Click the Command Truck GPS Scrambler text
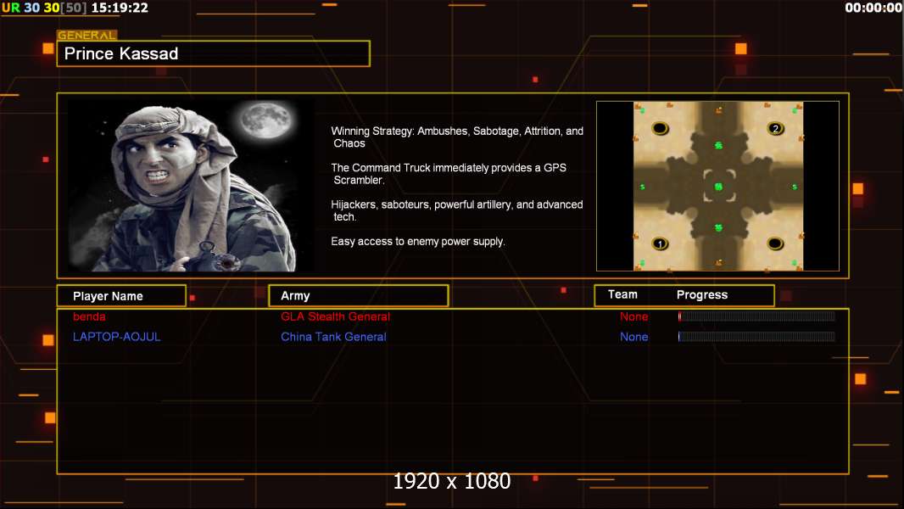Screen dimensions: 904x509 click(x=449, y=174)
